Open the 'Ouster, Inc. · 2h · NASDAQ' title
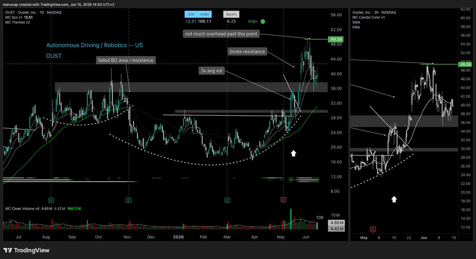 374,12
